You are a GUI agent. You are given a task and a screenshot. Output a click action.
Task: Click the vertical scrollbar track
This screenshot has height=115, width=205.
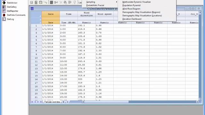[200, 56]
